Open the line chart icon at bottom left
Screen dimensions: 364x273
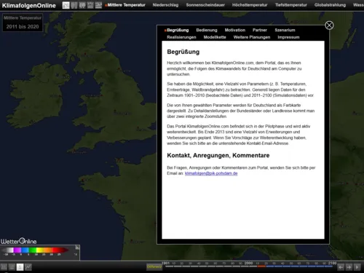[x=28, y=267]
